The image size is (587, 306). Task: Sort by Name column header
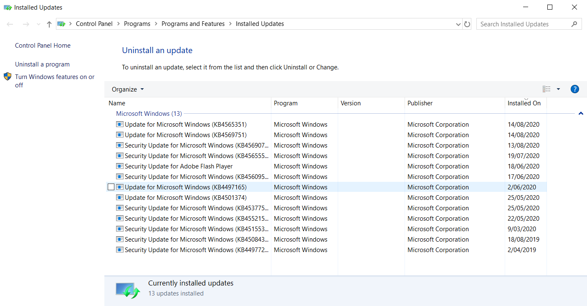coord(117,103)
